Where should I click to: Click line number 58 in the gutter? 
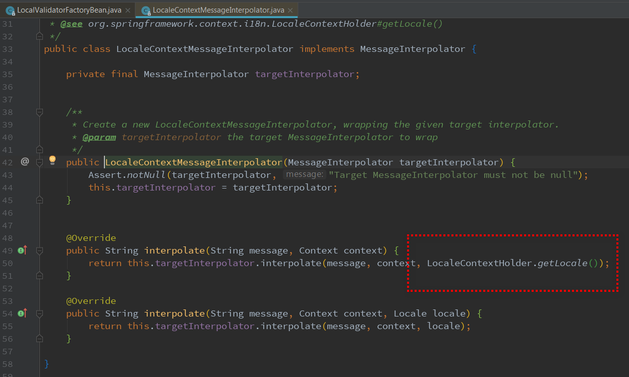[x=7, y=364]
